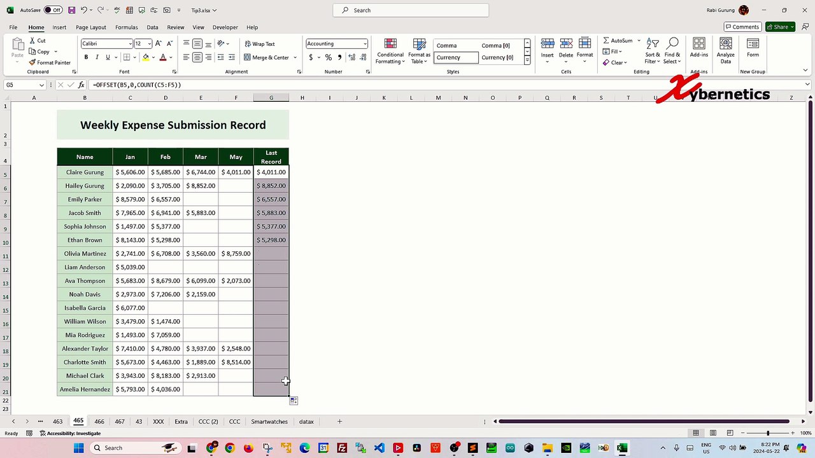
Task: Select the Format Painter tool
Action: 50,62
